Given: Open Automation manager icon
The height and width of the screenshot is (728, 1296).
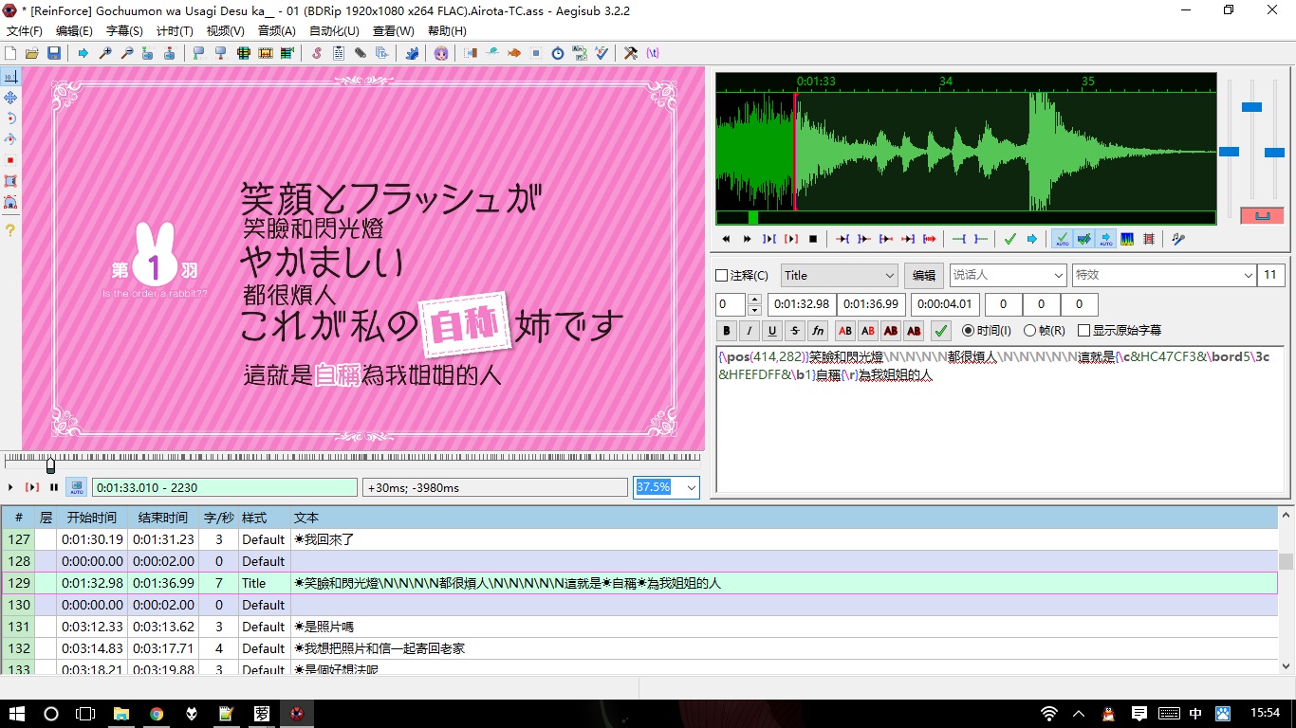Looking at the screenshot, I should [x=412, y=53].
